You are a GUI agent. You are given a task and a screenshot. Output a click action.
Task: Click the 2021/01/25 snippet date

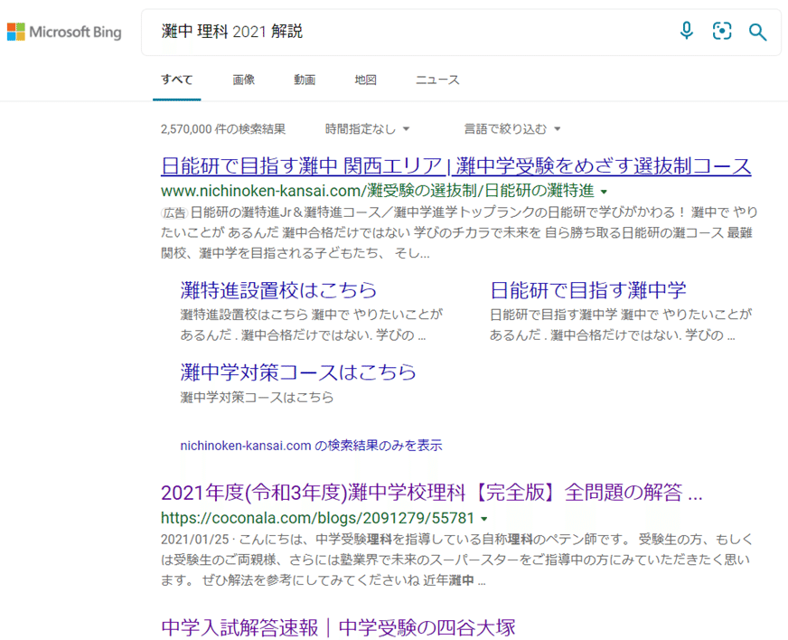coord(194,540)
